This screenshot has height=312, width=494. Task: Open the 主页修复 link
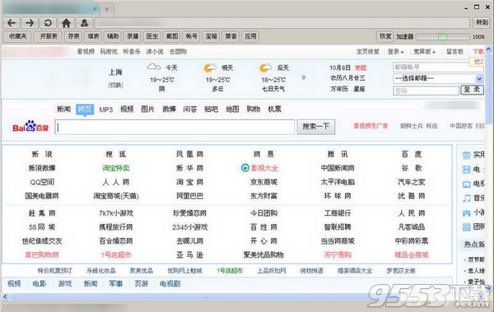(368, 52)
